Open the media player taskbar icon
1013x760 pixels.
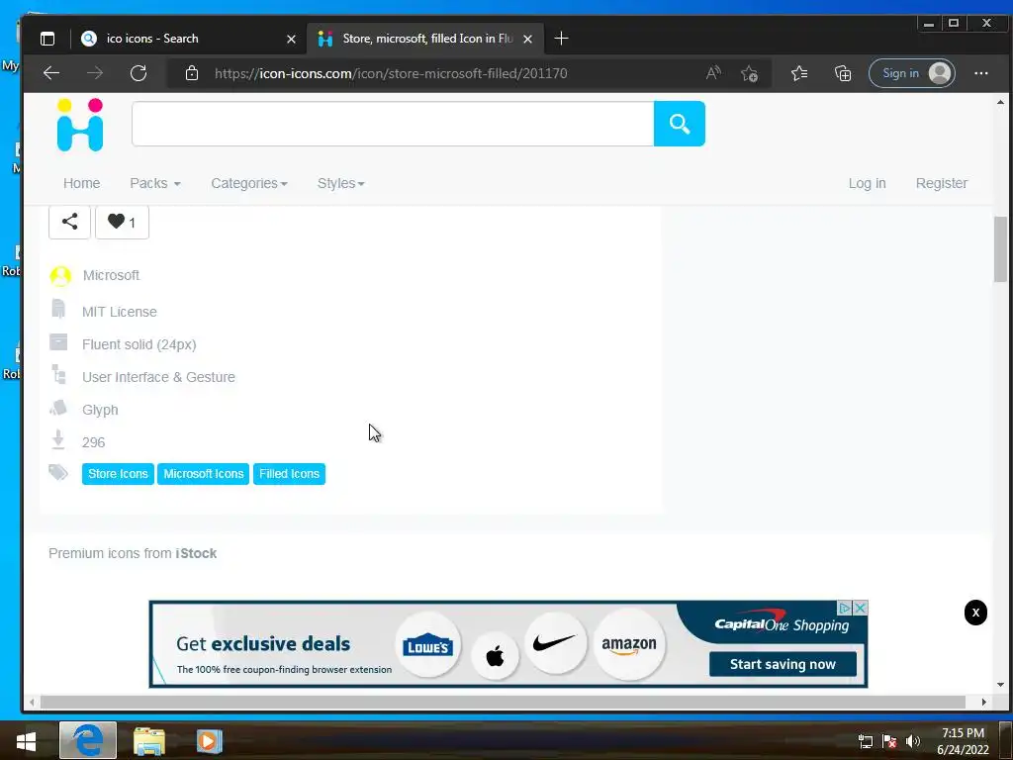pyautogui.click(x=209, y=741)
